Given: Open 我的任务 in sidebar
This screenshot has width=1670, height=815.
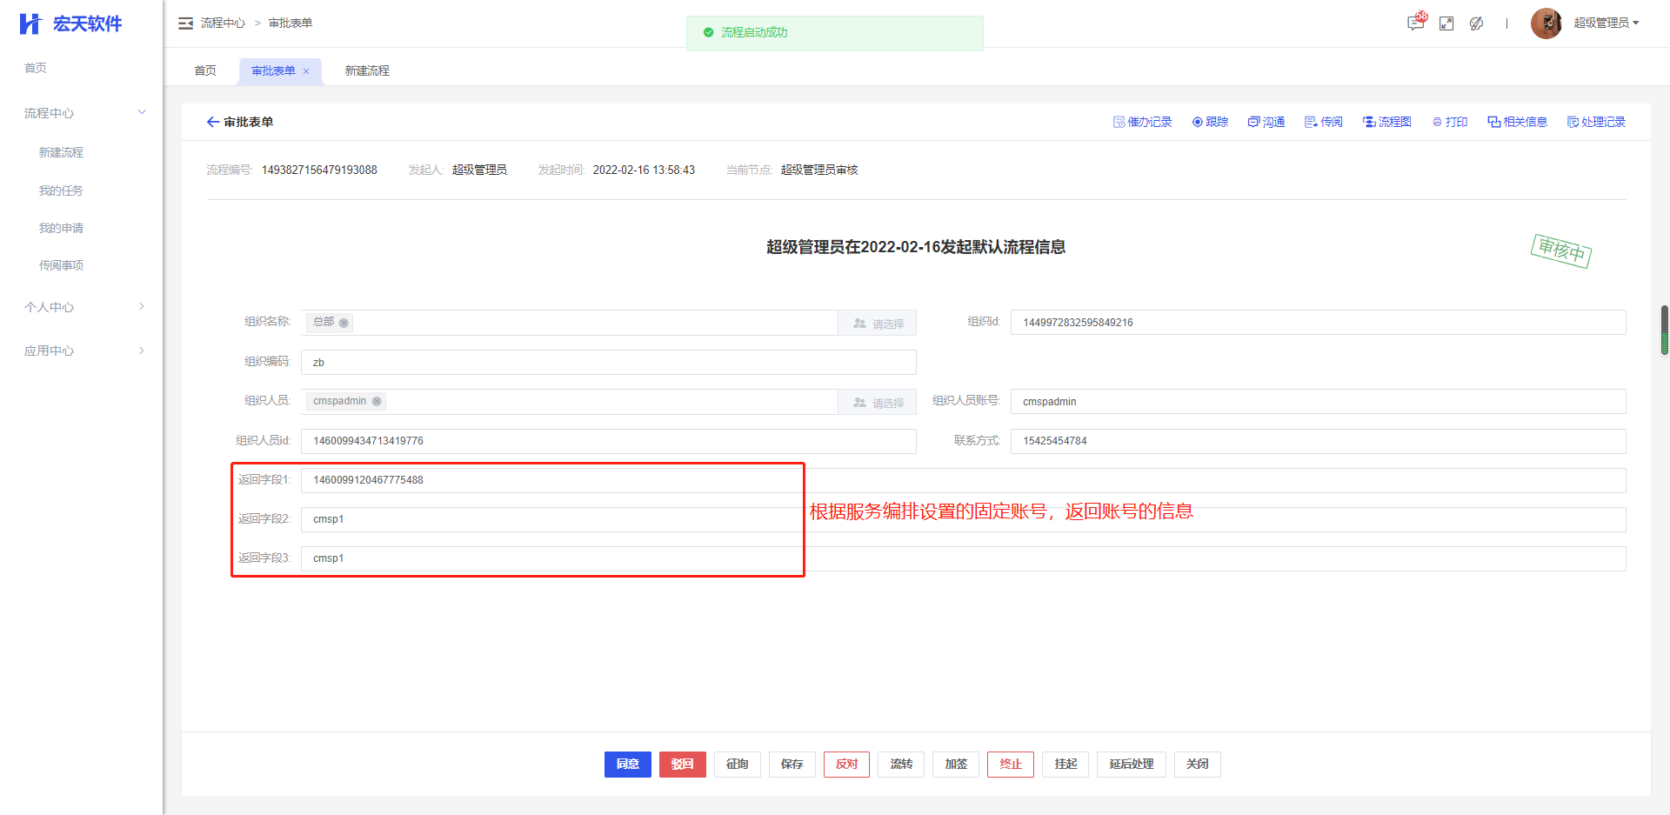Looking at the screenshot, I should [x=61, y=190].
